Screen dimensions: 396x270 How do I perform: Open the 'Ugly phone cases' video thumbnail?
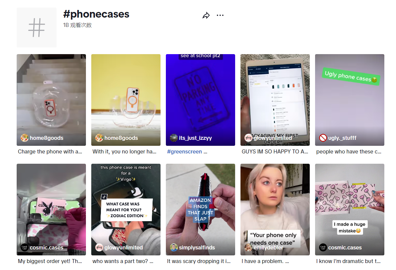349,100
